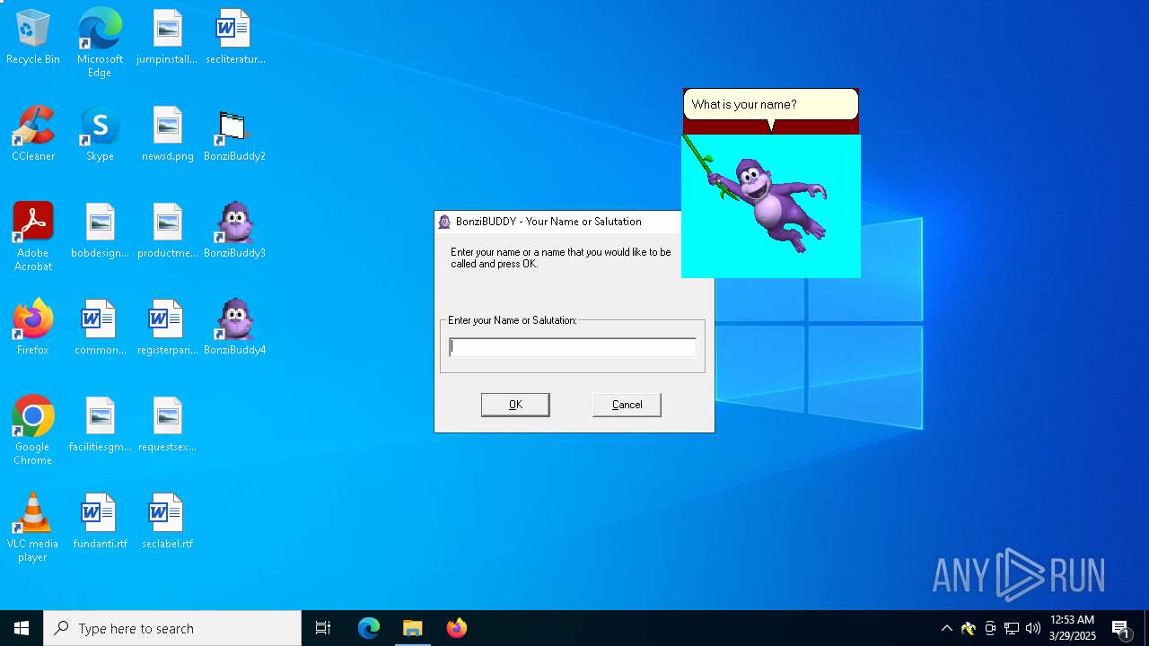Click the taskbar search box
Screen dimensions: 1149x646
click(x=172, y=628)
